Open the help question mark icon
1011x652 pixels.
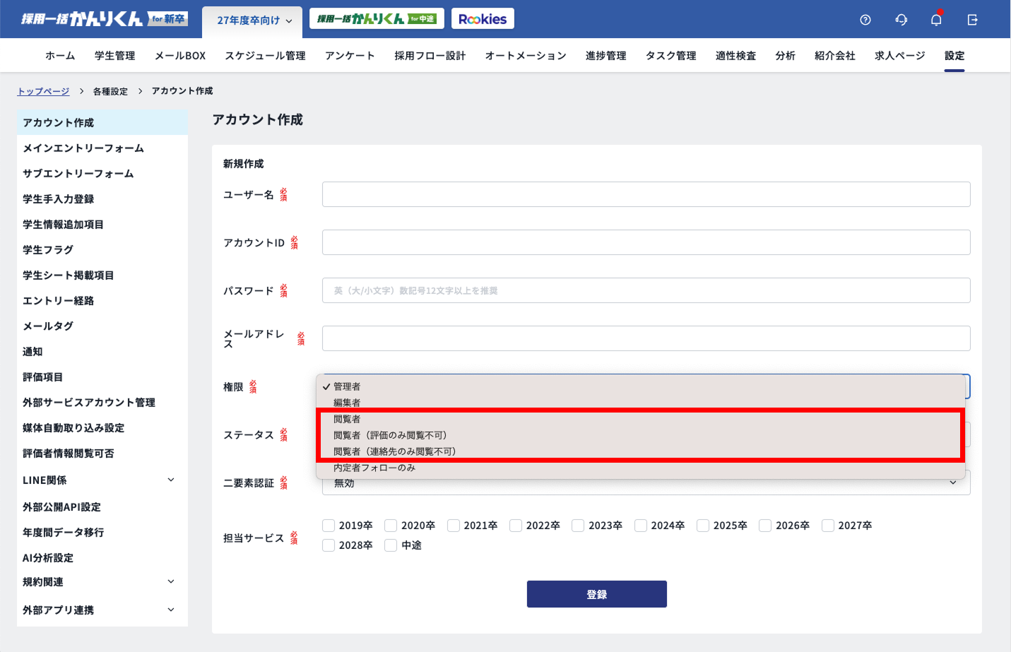point(865,20)
